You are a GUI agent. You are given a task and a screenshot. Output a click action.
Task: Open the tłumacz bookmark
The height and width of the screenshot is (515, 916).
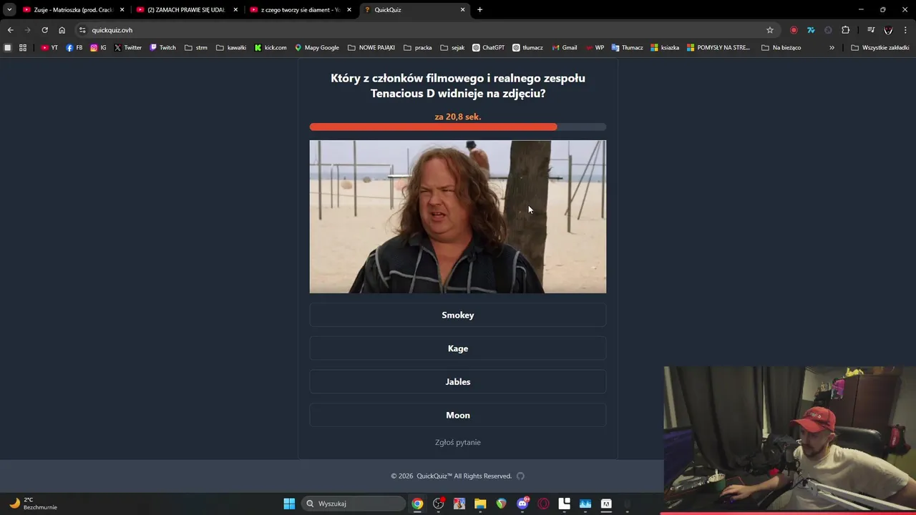[528, 48]
